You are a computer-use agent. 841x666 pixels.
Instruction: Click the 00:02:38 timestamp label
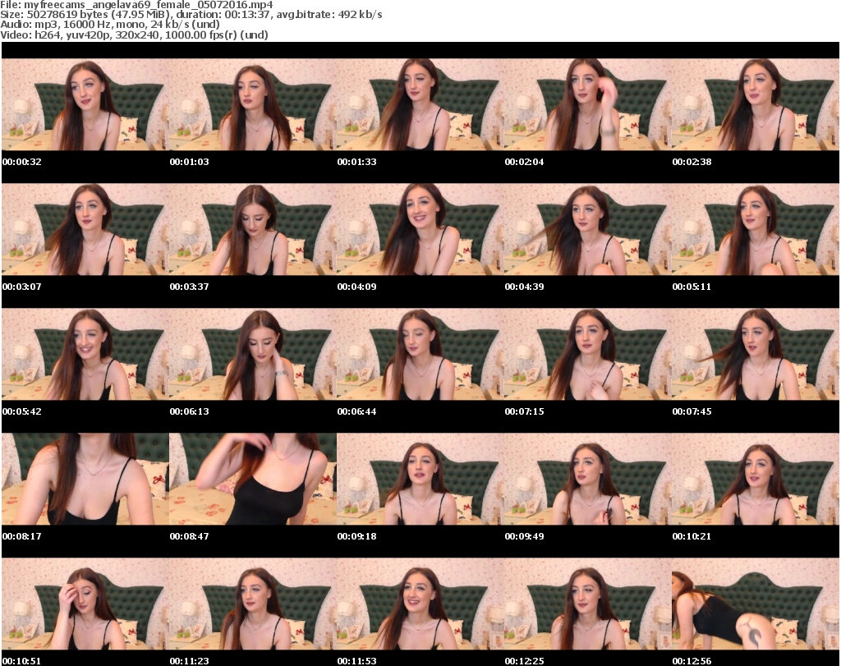tap(692, 162)
